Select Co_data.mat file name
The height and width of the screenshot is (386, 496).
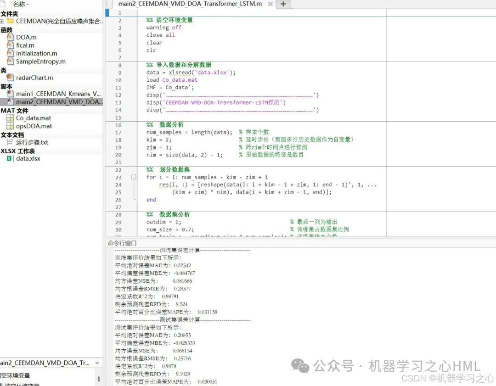click(34, 118)
